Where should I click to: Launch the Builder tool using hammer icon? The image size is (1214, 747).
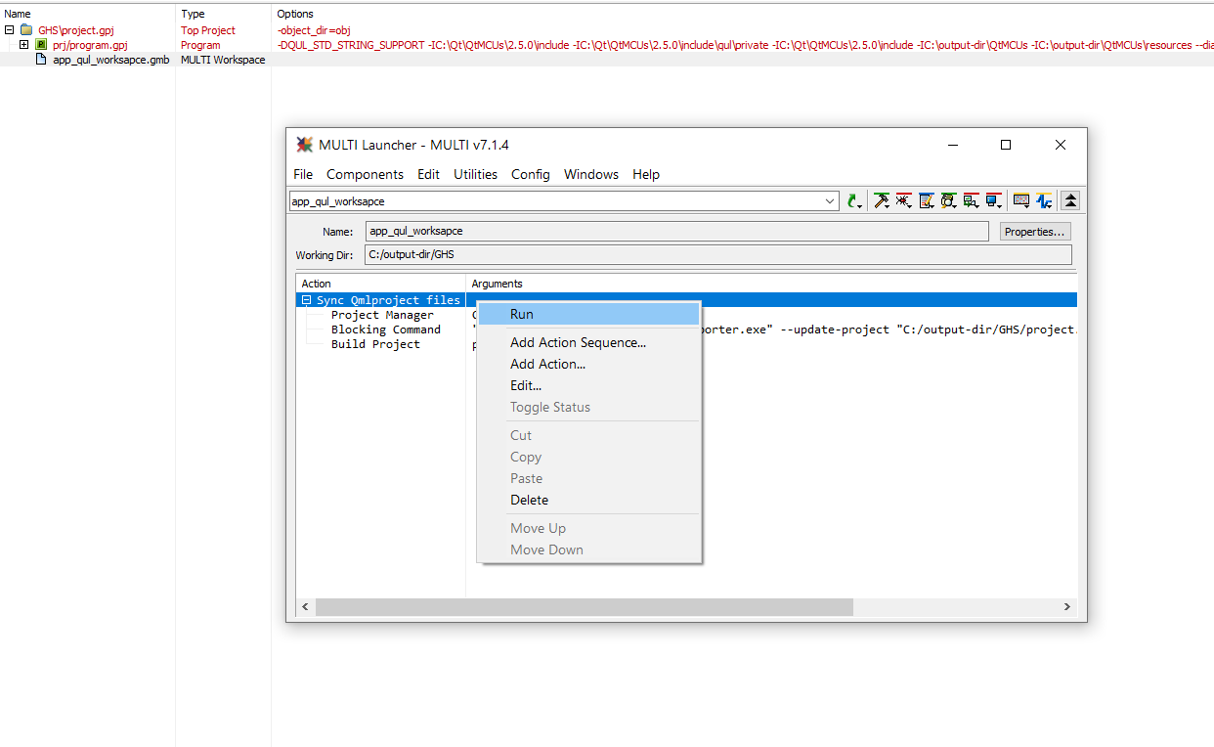[x=881, y=199]
